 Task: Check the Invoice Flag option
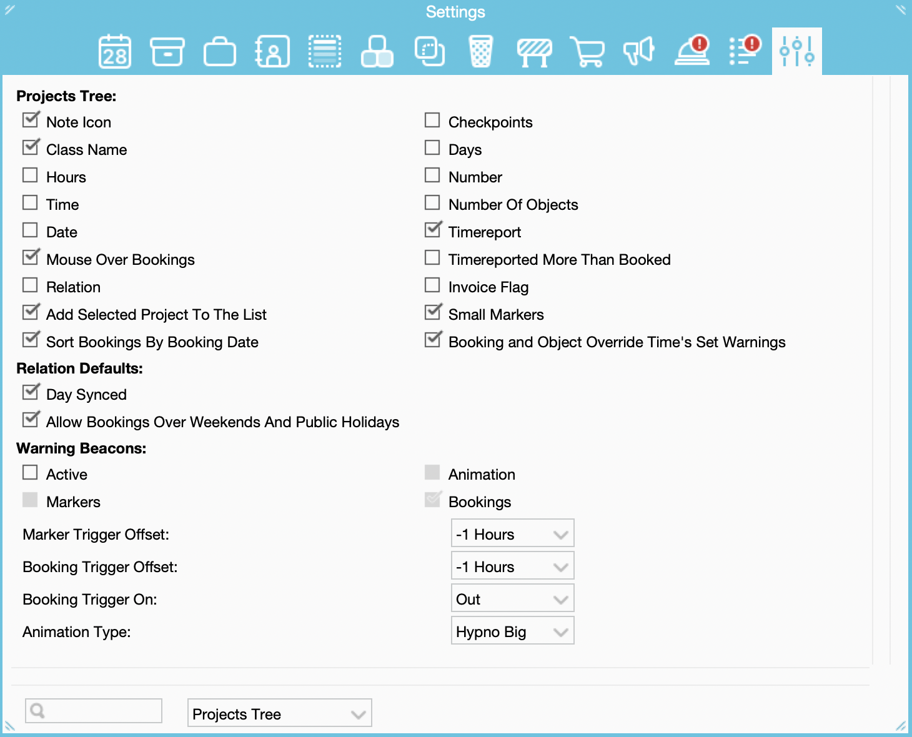point(432,285)
